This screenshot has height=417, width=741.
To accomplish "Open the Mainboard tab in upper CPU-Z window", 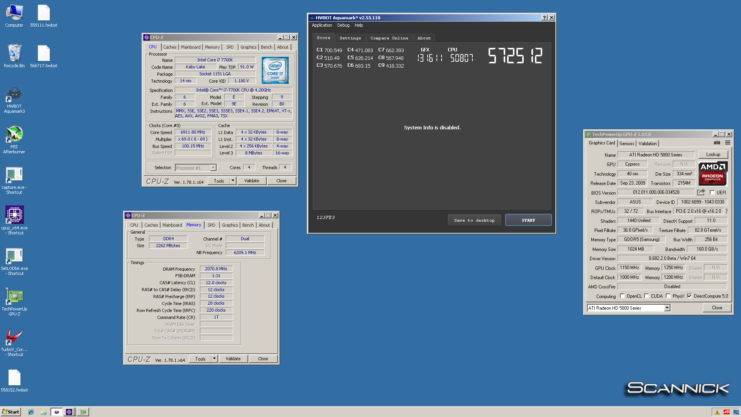I will coord(191,47).
